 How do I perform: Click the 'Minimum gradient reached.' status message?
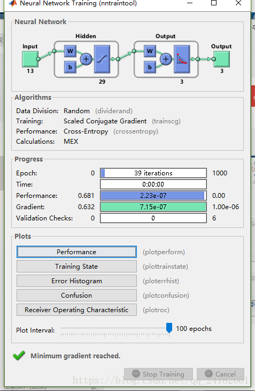(75, 356)
